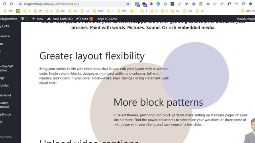
Task: Reload the page with the refresh icon
Action: point(4,4)
